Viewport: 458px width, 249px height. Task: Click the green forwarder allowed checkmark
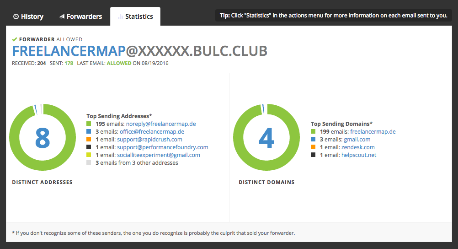click(14, 39)
